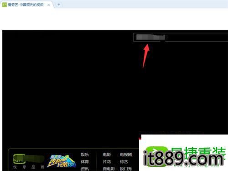Go to the 体育 channel

[85, 161]
